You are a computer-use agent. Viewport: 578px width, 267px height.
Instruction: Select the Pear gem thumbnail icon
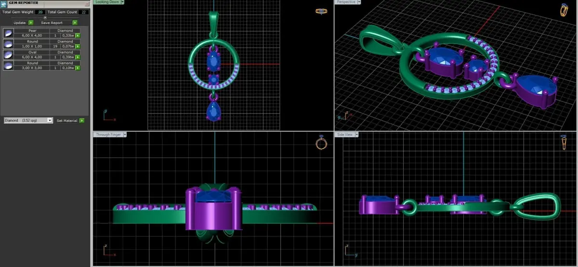8,33
